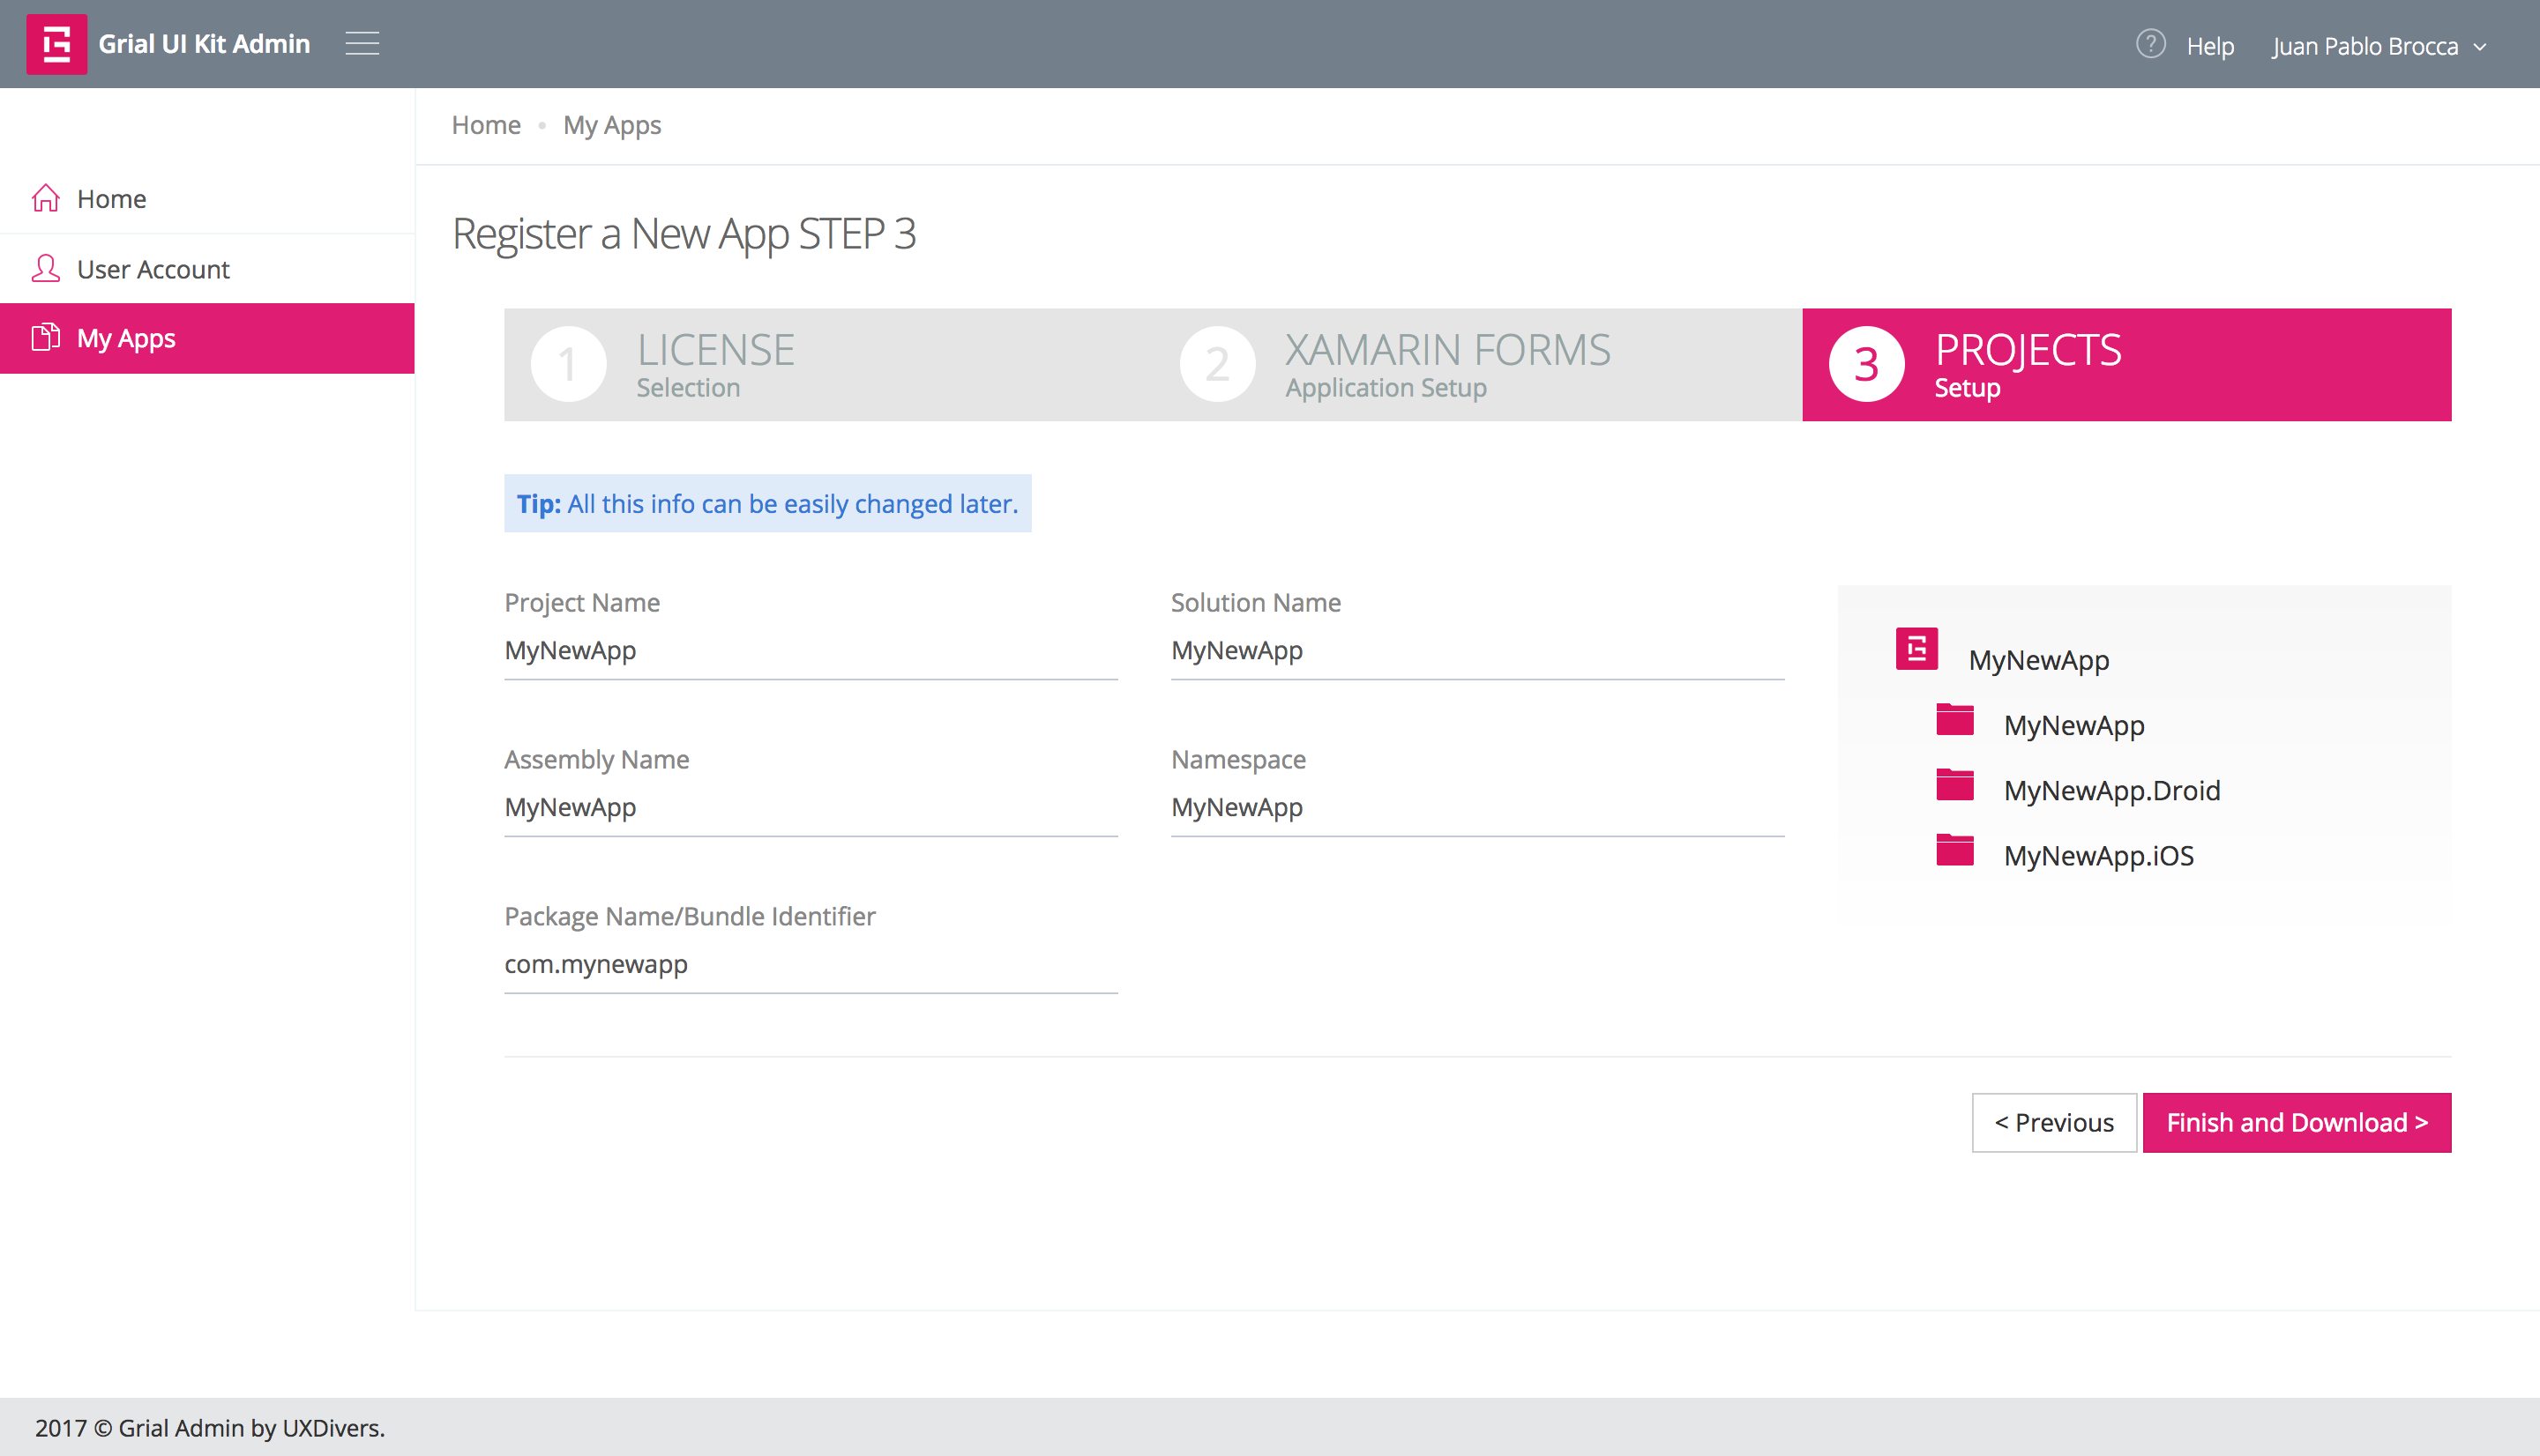Open My Apps from the breadcrumb
The height and width of the screenshot is (1456, 2540).
pos(611,124)
